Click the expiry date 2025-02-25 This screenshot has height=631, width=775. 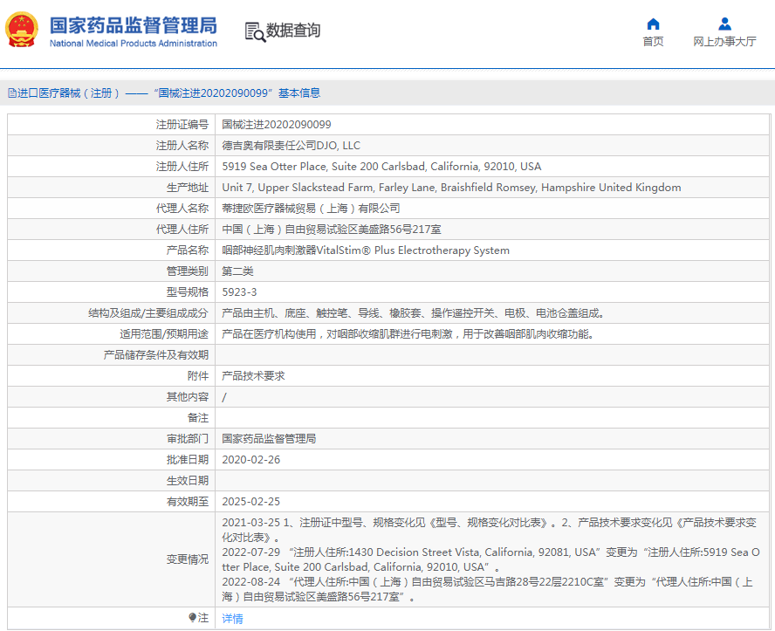click(x=250, y=502)
